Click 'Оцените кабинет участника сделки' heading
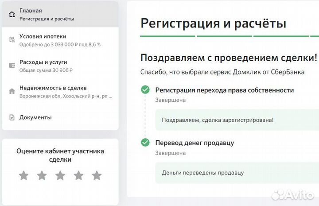Screen dimensions: 319x206 tap(60, 155)
